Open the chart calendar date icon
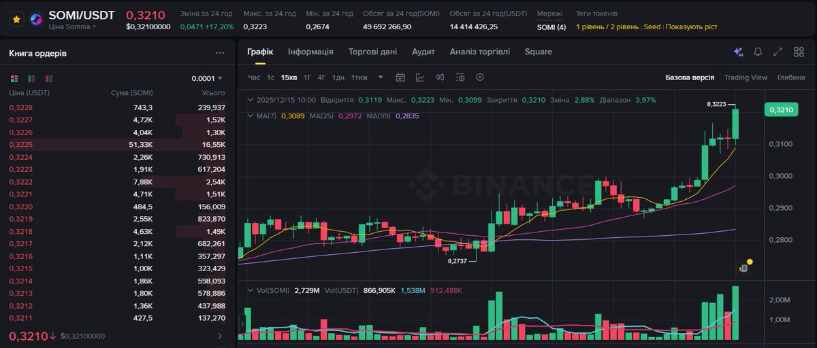This screenshot has width=817, height=348. pyautogui.click(x=400, y=77)
